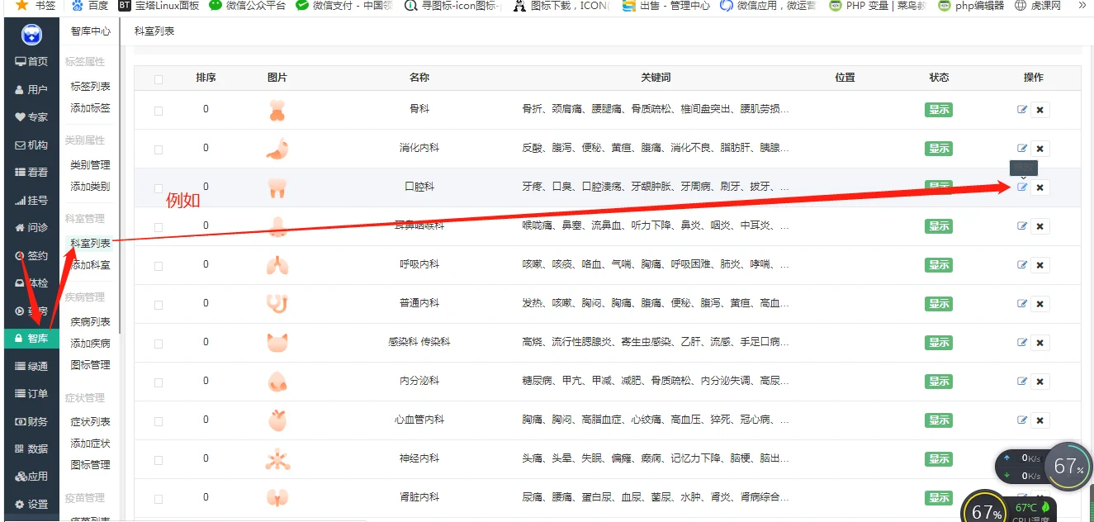Open the 用户 sidebar menu

[x=31, y=90]
